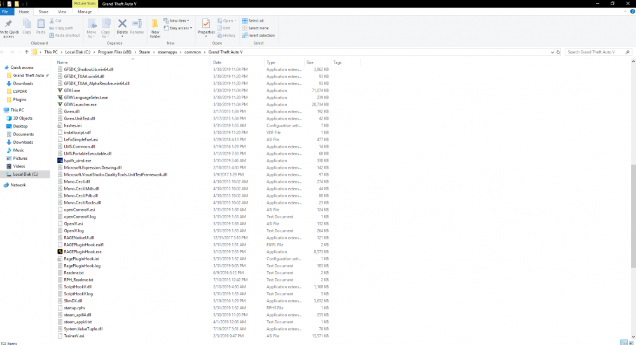This screenshot has height=345, width=636.
Task: Select the lspdfr_uinst.exe file icon
Action: click(60, 161)
